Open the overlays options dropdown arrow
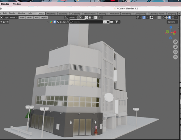The image size is (181, 140). click(x=155, y=18)
